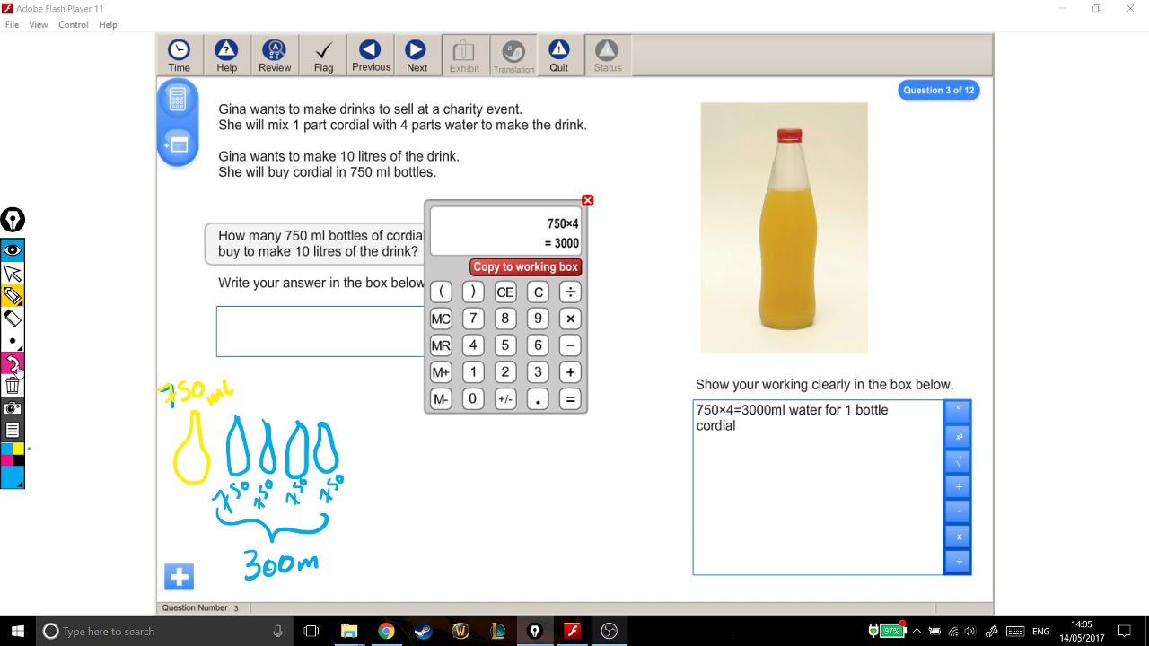
Task: Open File Explorer from the taskbar
Action: 349,632
